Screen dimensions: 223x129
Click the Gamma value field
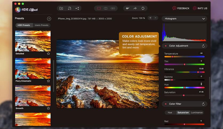pos(201,76)
